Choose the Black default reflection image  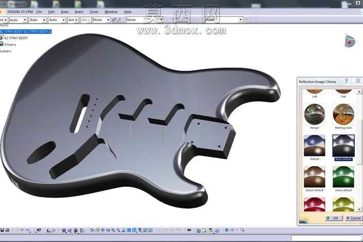[343, 146]
